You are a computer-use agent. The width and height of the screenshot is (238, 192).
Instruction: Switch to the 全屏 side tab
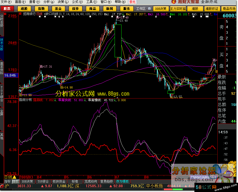(2, 113)
